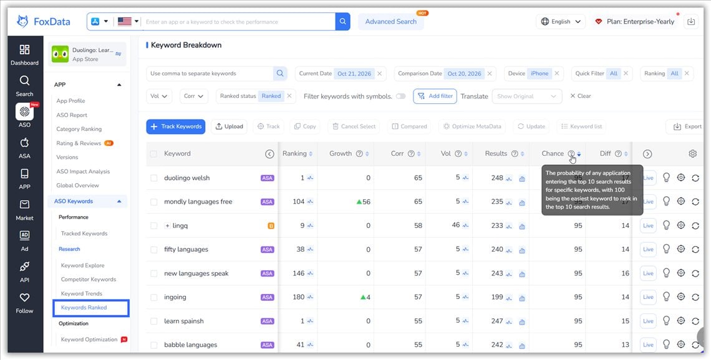This screenshot has height=360, width=711.
Task: Collapse the APP sidebar section
Action: (119, 85)
